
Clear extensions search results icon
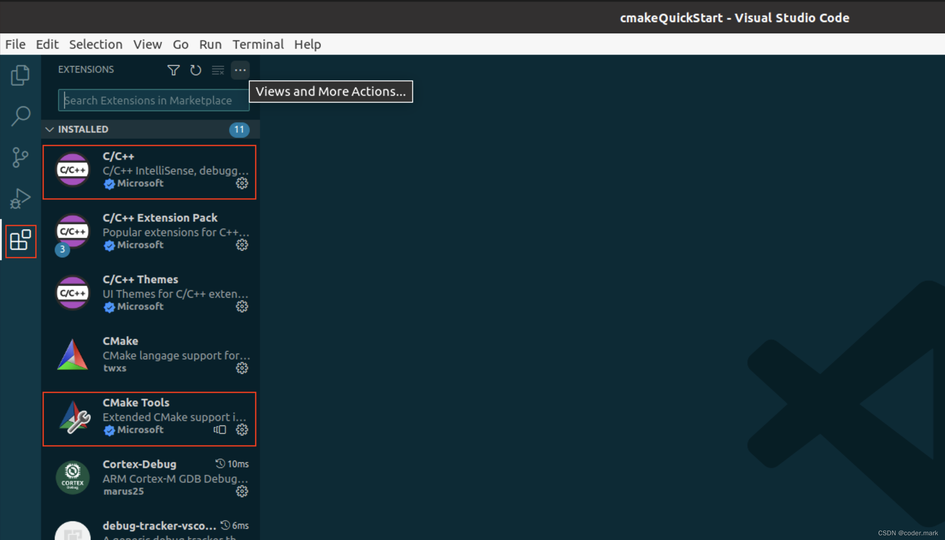point(218,70)
